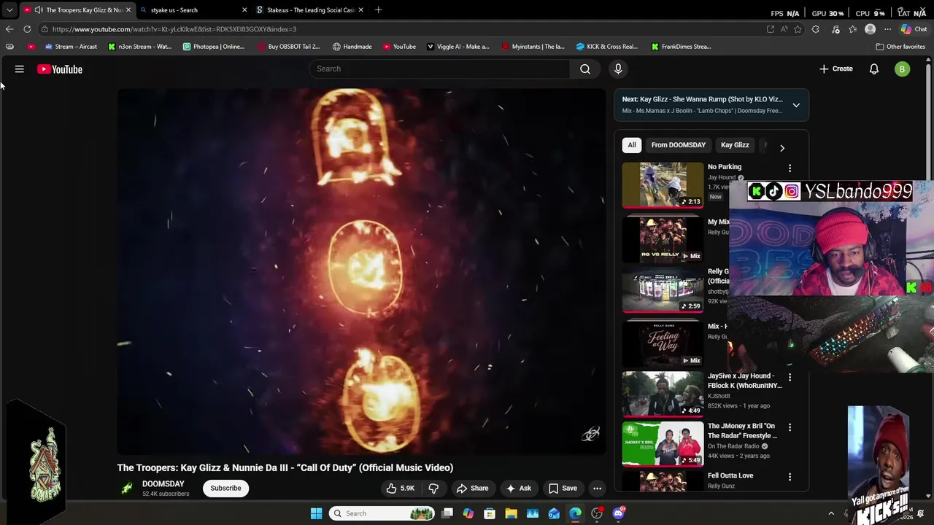934x525 pixels.
Task: Open options for JMoney x Bril freestyle
Action: tap(790, 427)
